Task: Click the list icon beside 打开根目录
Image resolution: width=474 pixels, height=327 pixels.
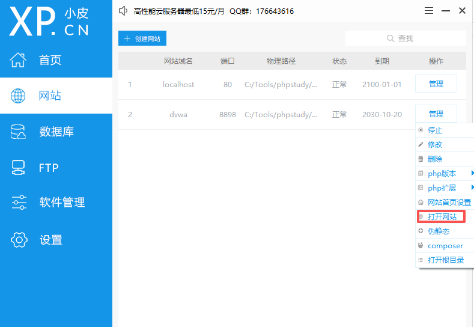Action: pyautogui.click(x=421, y=260)
